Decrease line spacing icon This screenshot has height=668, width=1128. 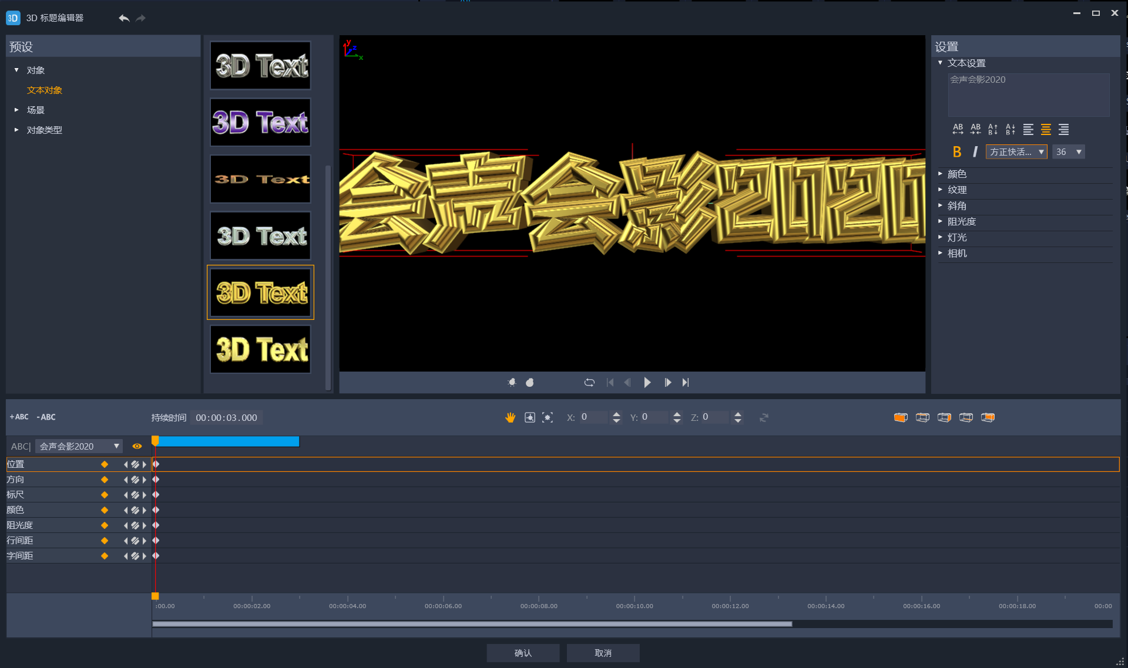click(1010, 129)
